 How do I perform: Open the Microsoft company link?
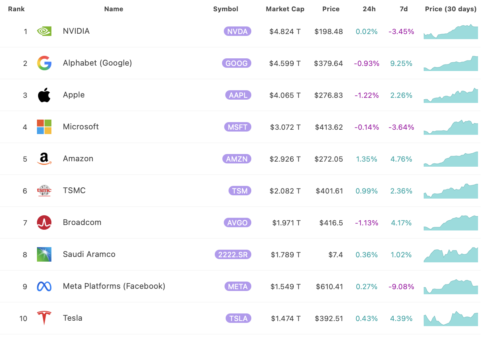tap(81, 127)
